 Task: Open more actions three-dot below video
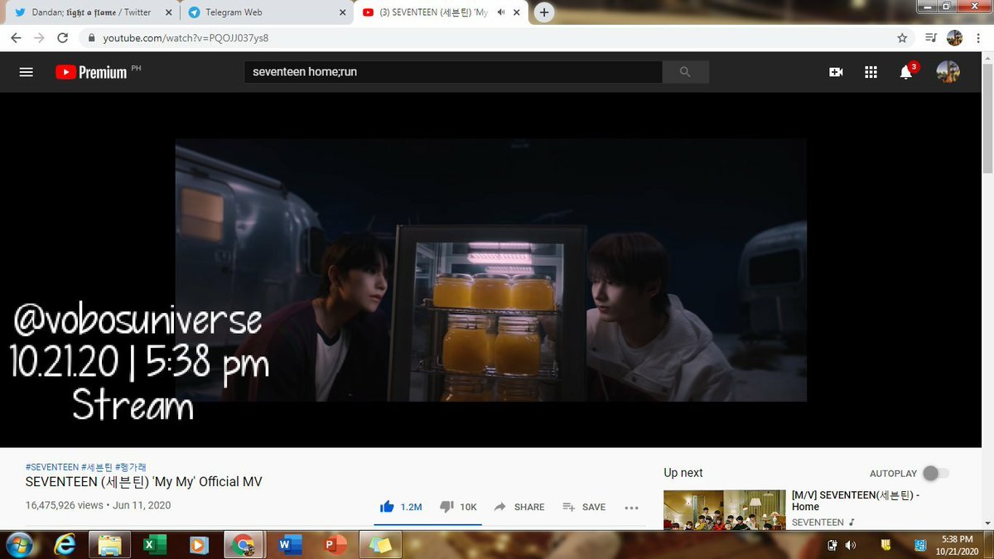[x=631, y=508]
